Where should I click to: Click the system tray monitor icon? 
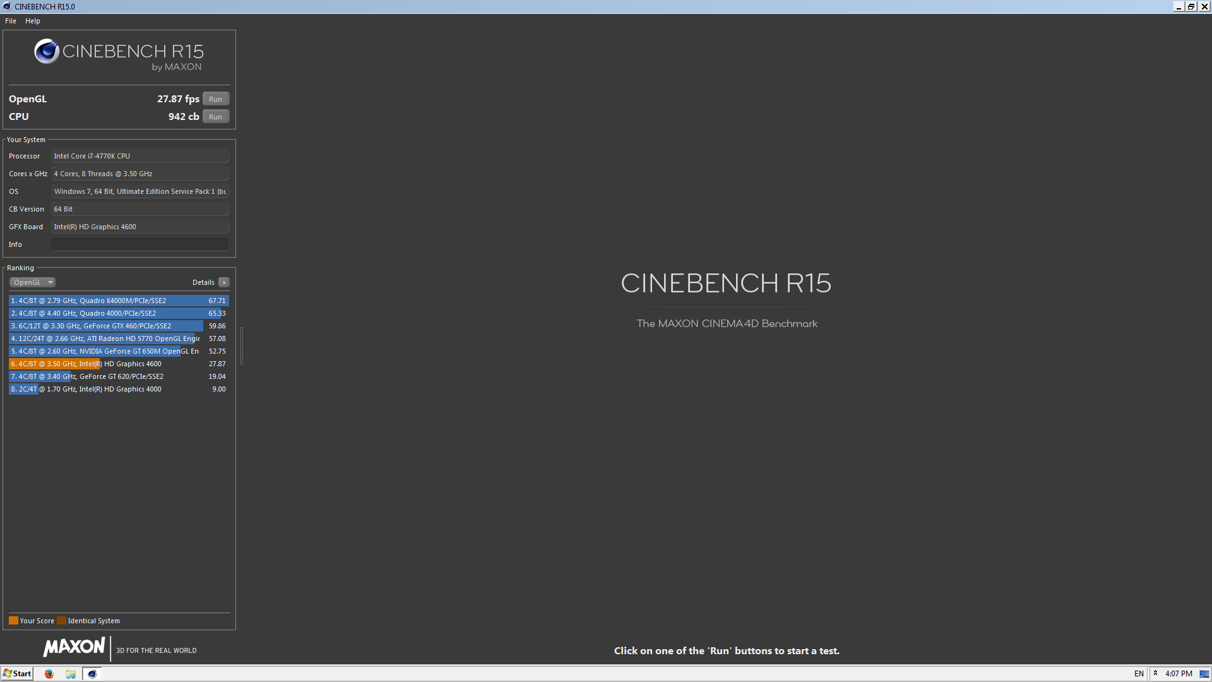(x=1204, y=674)
